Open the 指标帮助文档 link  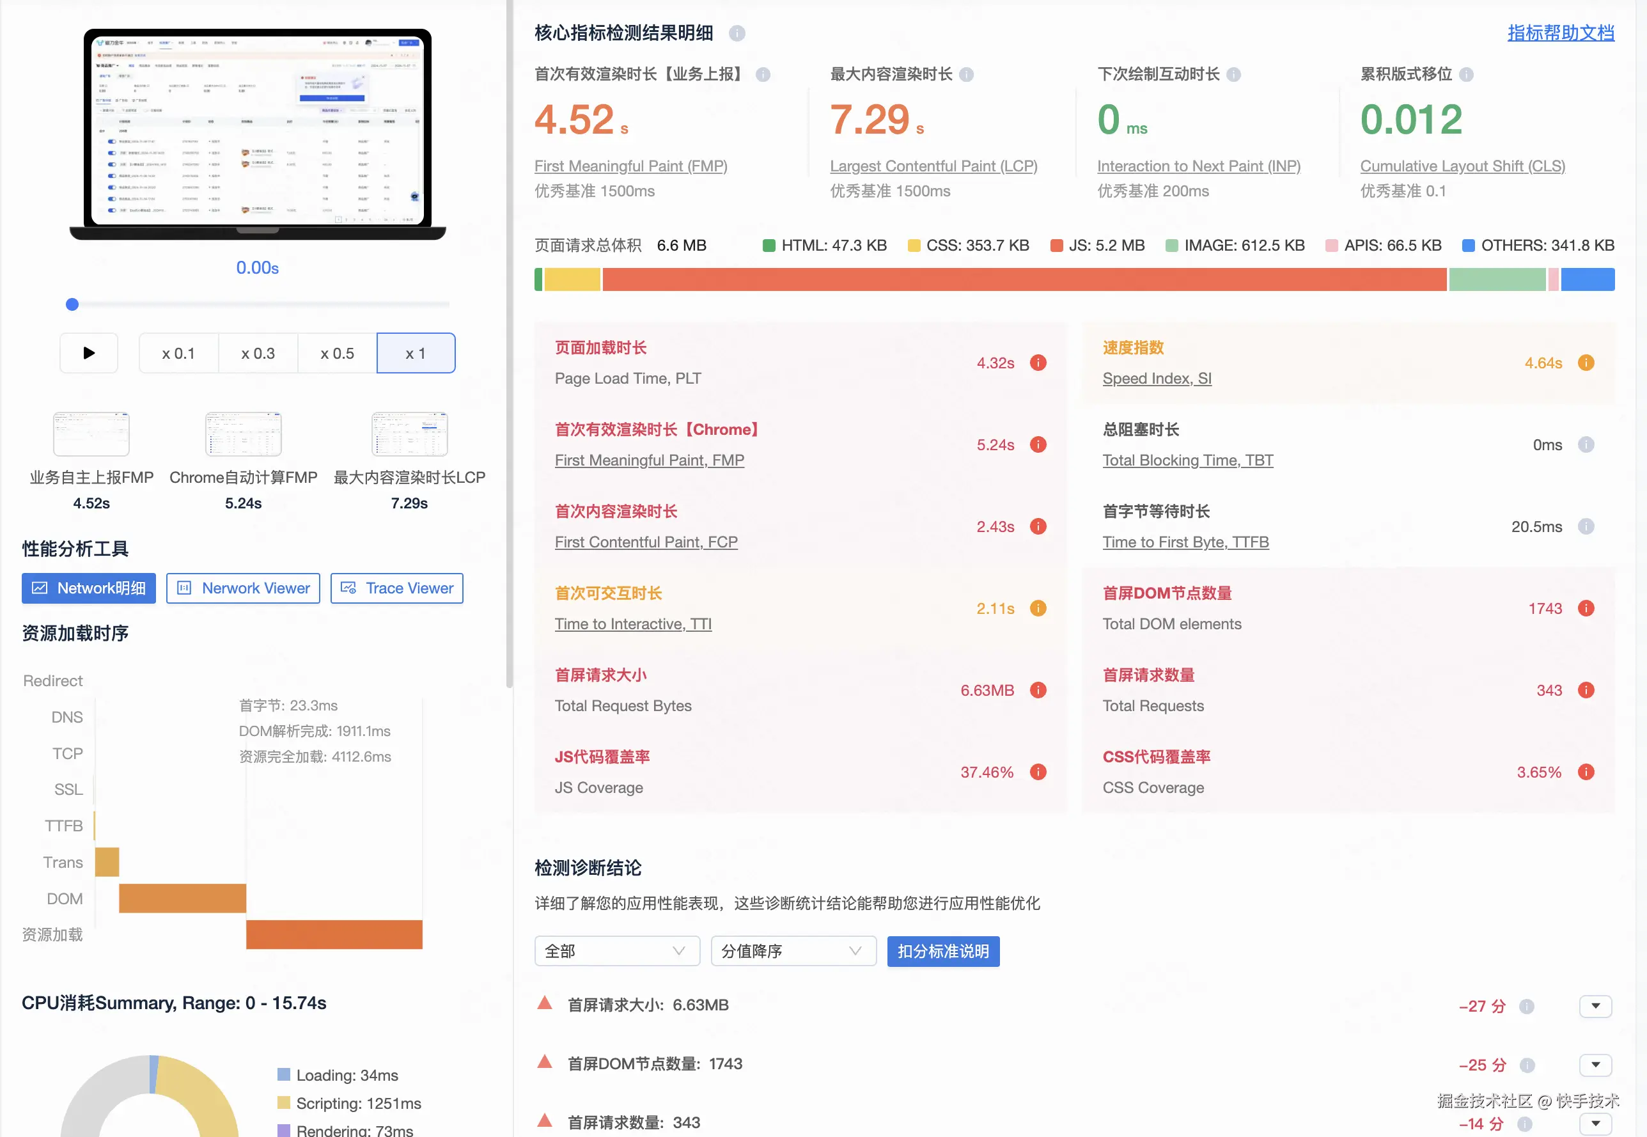[x=1560, y=33]
